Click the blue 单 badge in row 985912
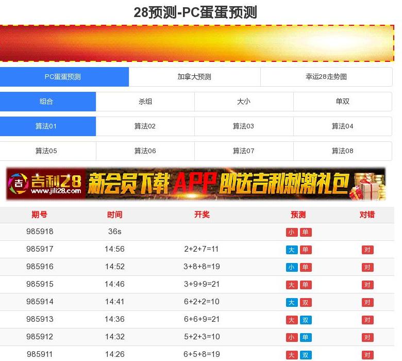The image size is (402, 361). tap(306, 337)
